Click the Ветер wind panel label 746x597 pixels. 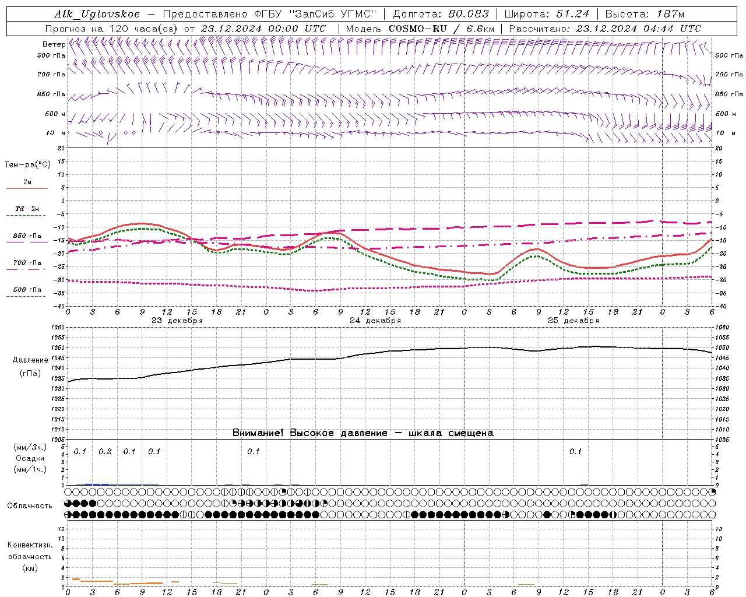click(54, 44)
